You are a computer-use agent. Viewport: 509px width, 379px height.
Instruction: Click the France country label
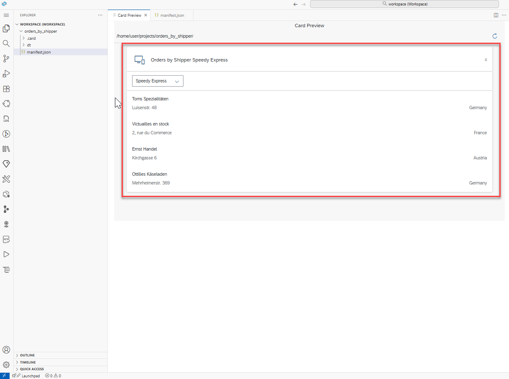(x=480, y=133)
